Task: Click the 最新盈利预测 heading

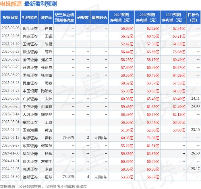Action: coord(40,4)
